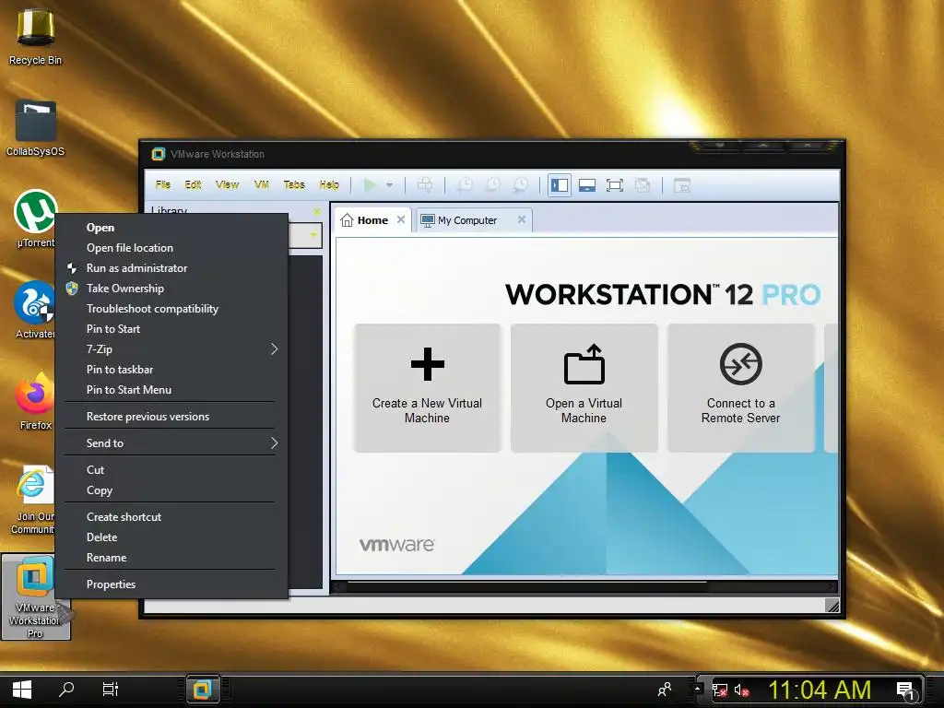Open the VM menu
Viewport: 944px width, 708px height.
[261, 184]
